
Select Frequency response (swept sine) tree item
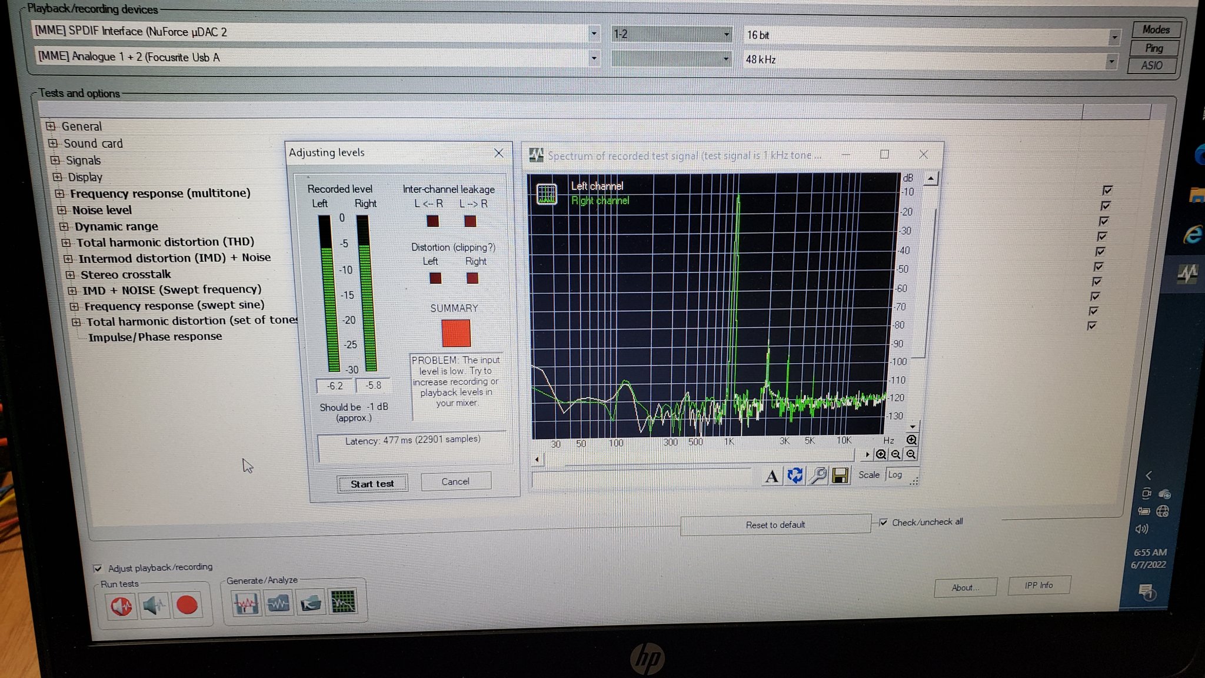[x=174, y=305]
